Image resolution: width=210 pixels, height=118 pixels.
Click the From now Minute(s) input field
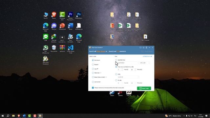click(x=134, y=69)
